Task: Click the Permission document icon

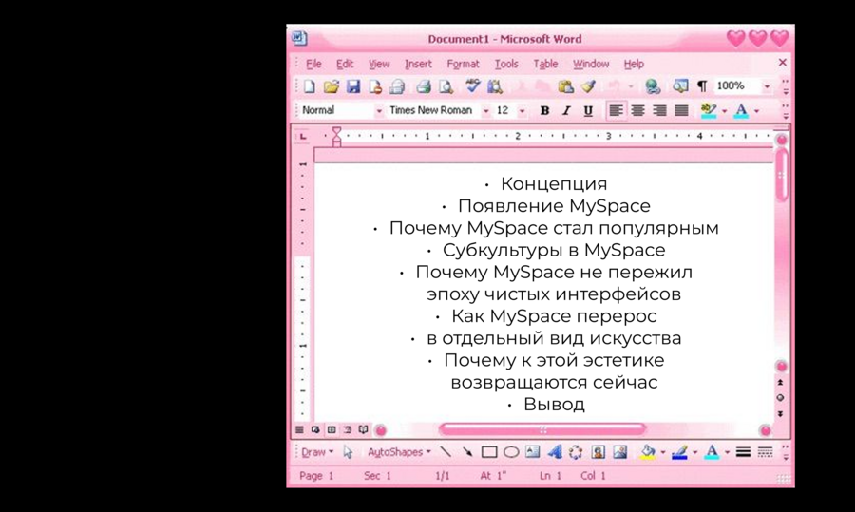Action: 374,86
